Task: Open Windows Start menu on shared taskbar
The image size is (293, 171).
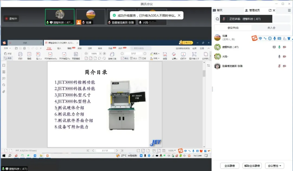Action: coord(4,156)
